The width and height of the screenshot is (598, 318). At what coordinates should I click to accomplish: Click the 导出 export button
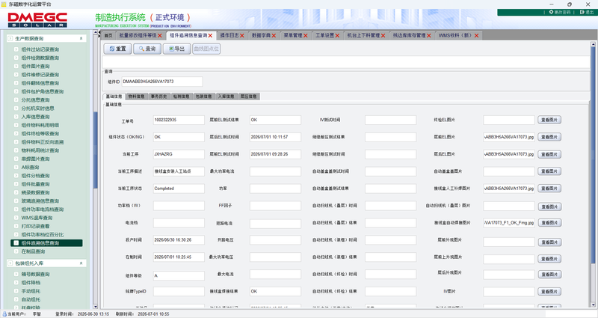click(176, 49)
